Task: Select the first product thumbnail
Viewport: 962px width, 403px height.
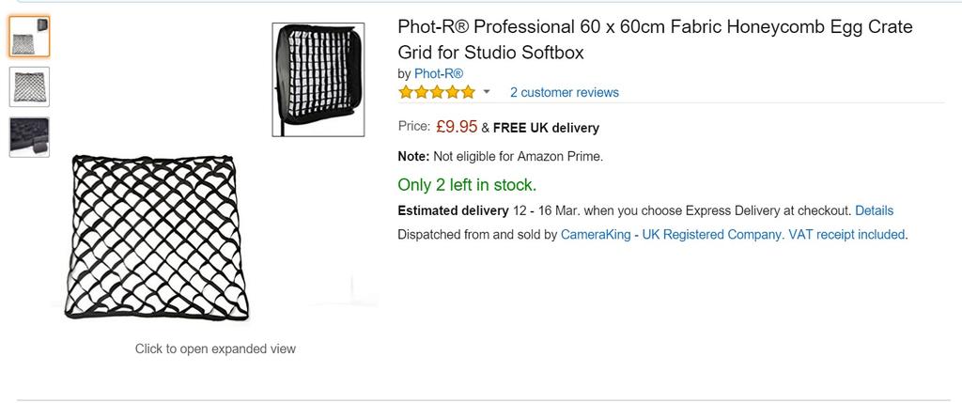Action: pos(28,36)
